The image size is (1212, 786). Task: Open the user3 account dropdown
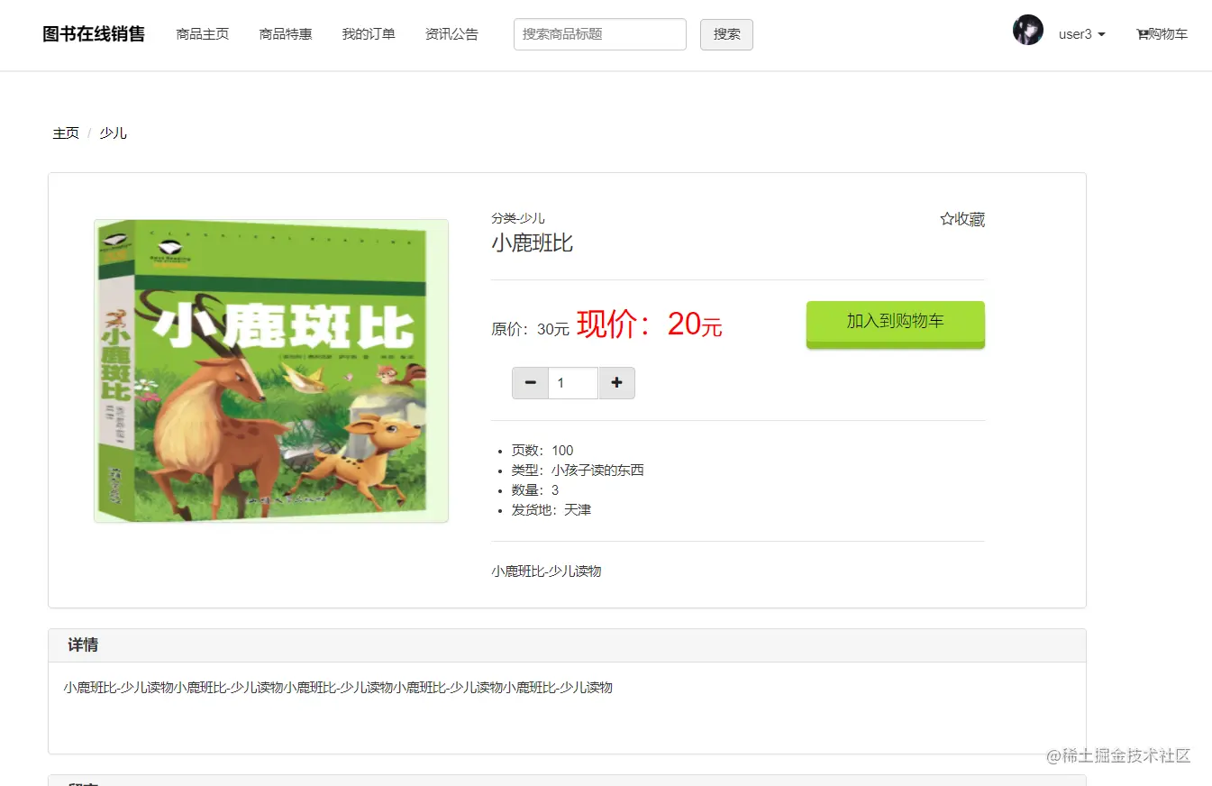1082,34
